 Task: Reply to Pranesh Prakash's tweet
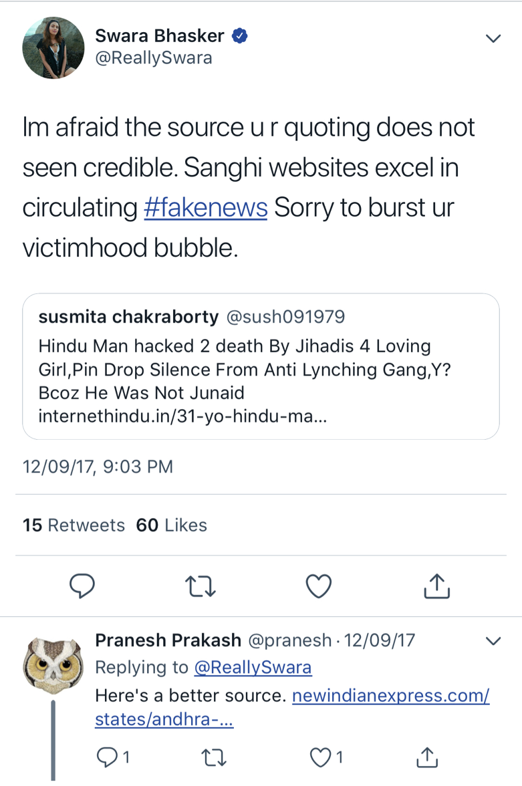click(106, 757)
